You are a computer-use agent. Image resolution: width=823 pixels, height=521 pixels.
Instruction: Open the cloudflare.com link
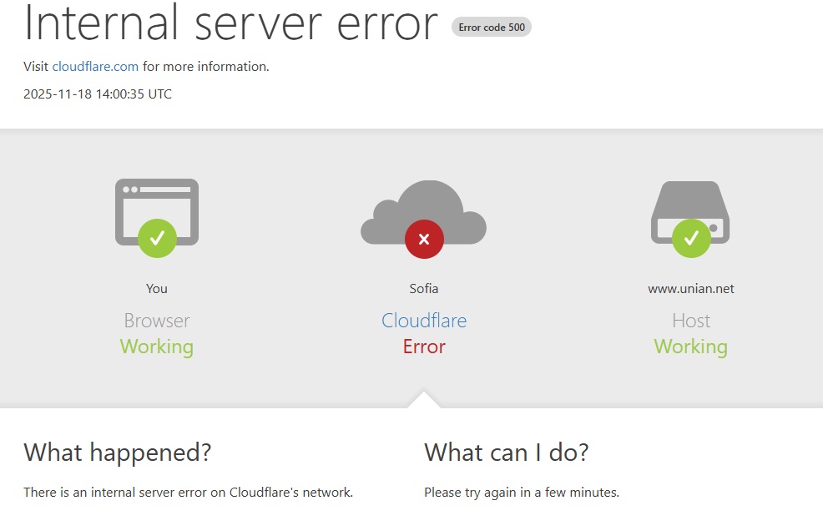pyautogui.click(x=95, y=66)
